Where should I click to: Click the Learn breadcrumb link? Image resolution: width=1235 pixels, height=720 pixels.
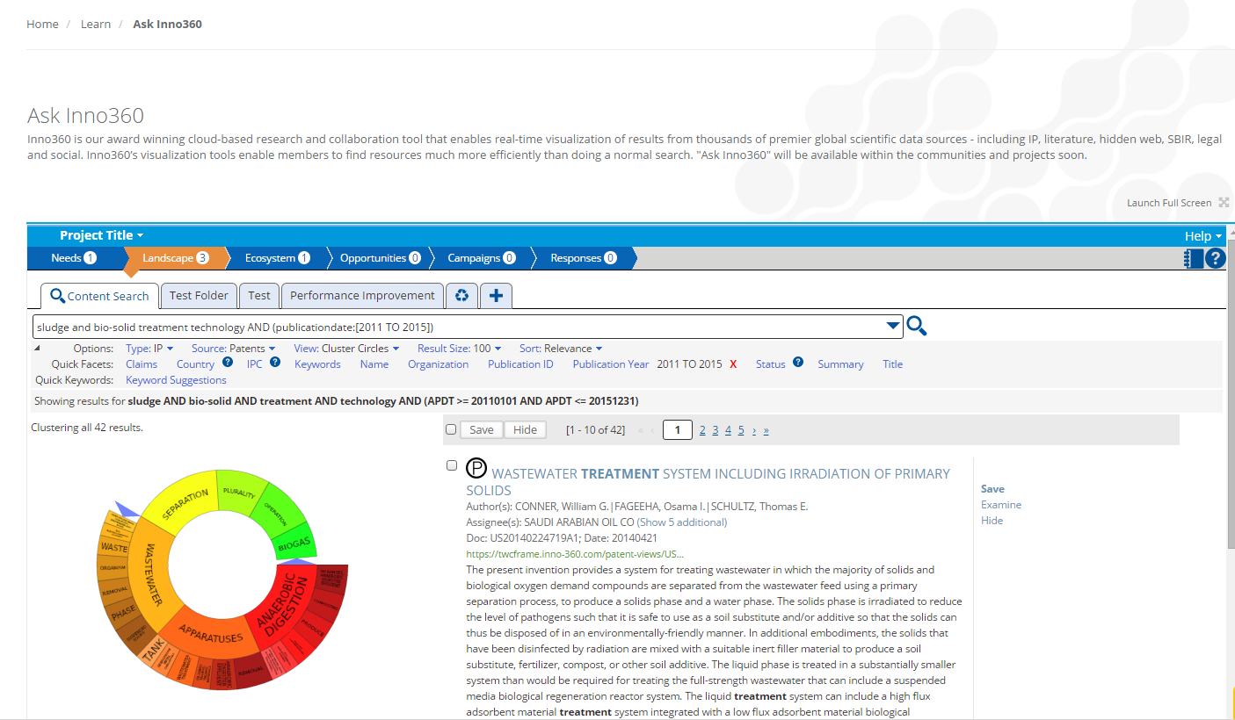click(x=96, y=24)
